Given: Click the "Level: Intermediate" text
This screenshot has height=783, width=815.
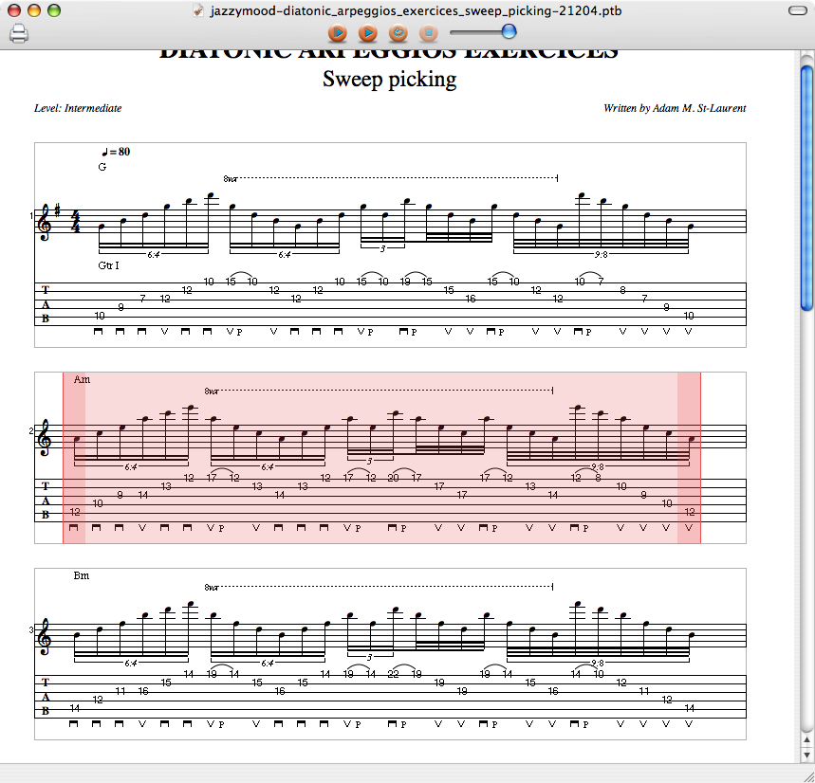Looking at the screenshot, I should pyautogui.click(x=78, y=108).
